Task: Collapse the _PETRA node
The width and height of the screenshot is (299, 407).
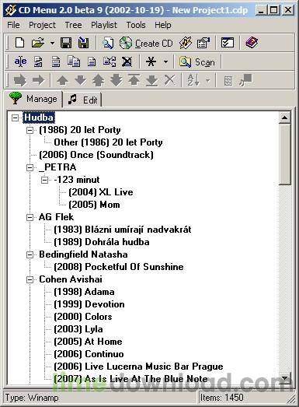Action: click(30, 167)
